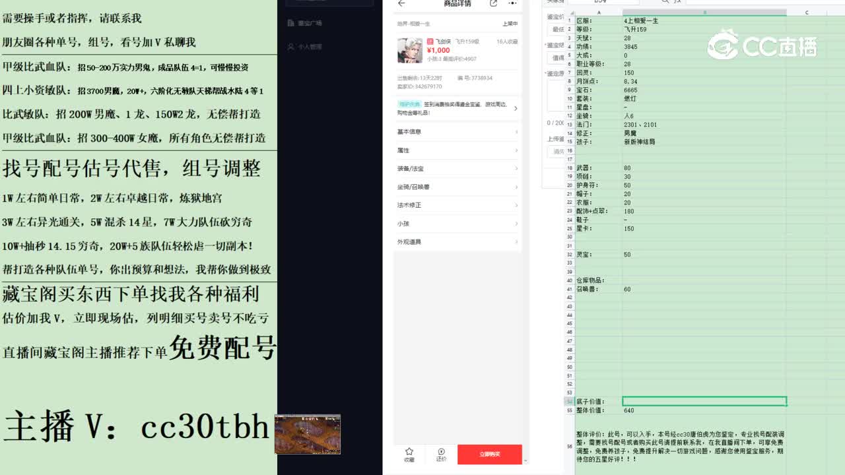Click the red 立即购买 button

pyautogui.click(x=490, y=454)
